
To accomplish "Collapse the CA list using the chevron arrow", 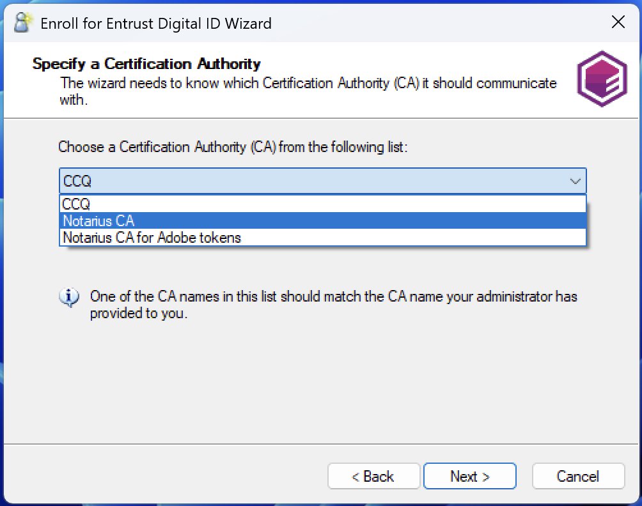I will click(574, 181).
